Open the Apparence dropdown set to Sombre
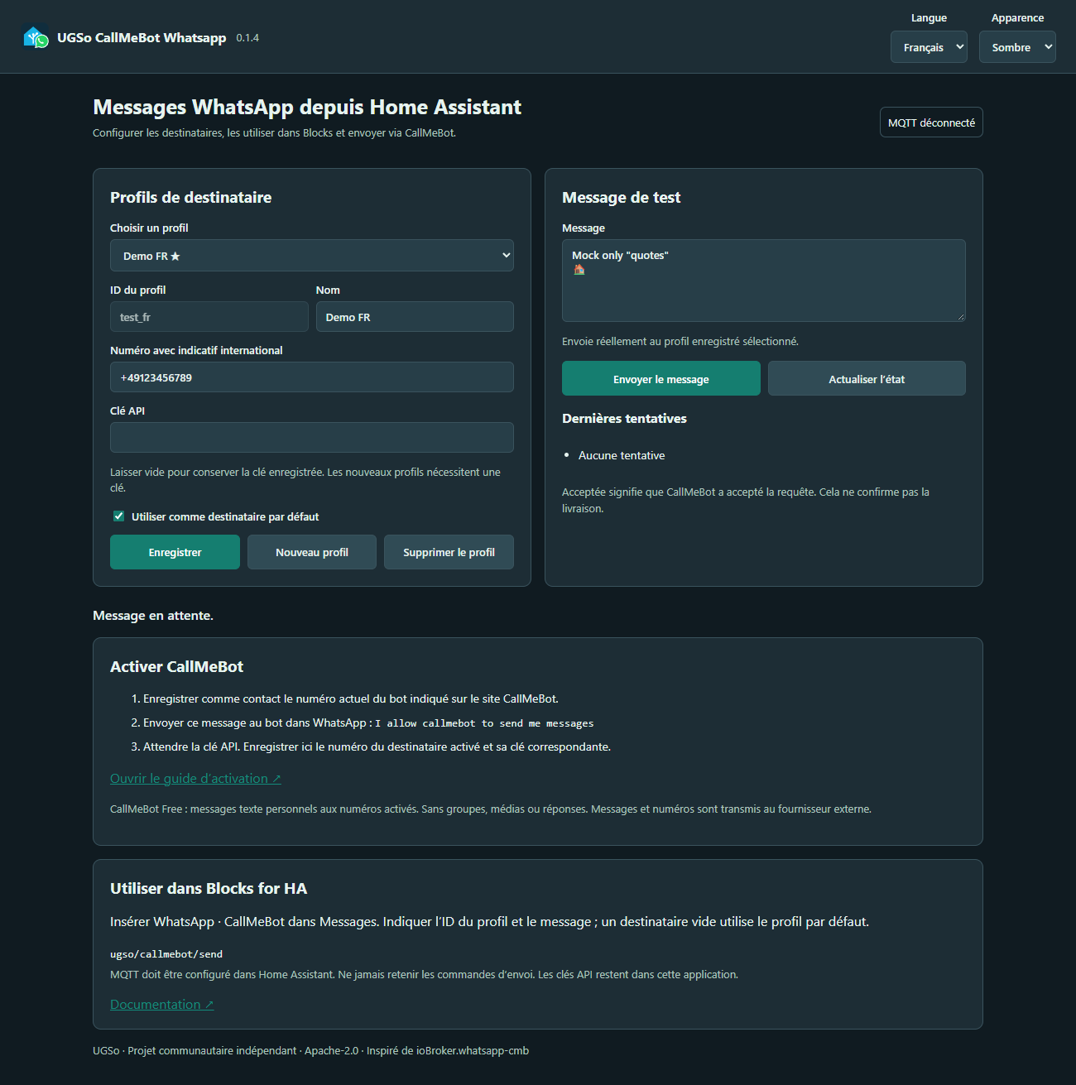 coord(1017,47)
